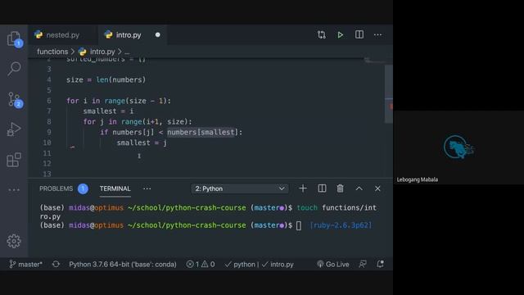Viewport: 524px width, 295px height.
Task: Click Lebogang Mabala participant avatar
Action: tap(458, 147)
